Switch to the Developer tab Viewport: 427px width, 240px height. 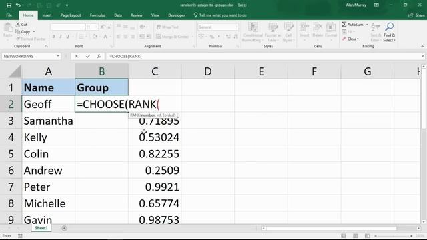point(176,15)
